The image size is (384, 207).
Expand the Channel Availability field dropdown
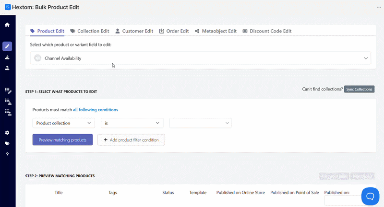coord(200,58)
